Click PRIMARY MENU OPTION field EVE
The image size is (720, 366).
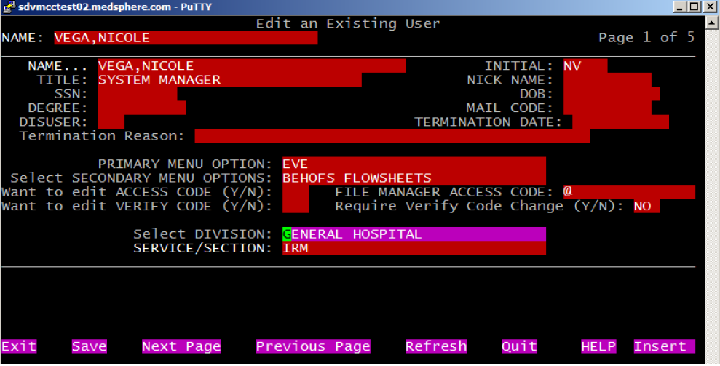(x=414, y=164)
